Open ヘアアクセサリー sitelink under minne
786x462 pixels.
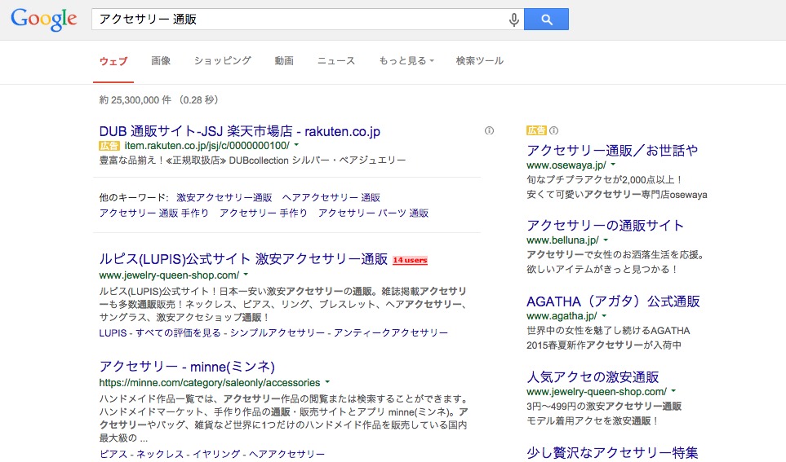[x=286, y=454]
